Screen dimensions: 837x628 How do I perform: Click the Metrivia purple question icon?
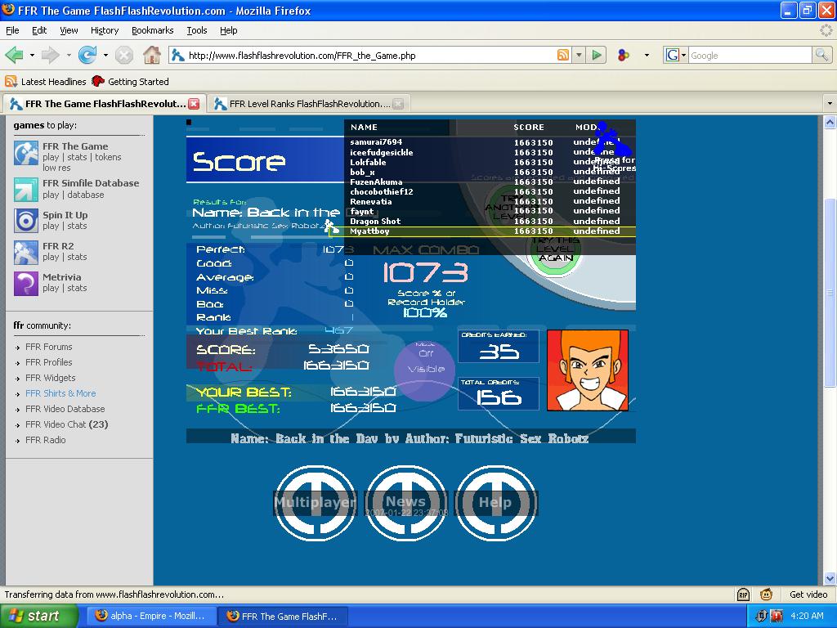[x=25, y=284]
